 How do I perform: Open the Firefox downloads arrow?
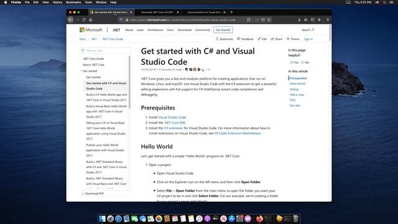tap(299, 20)
